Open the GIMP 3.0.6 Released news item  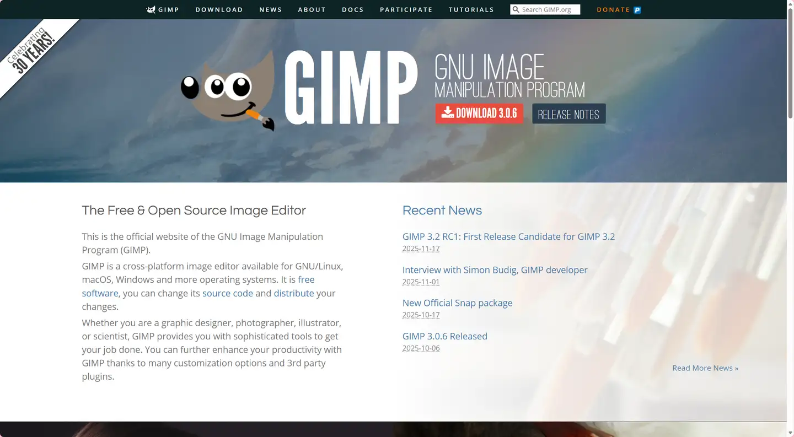click(x=445, y=336)
